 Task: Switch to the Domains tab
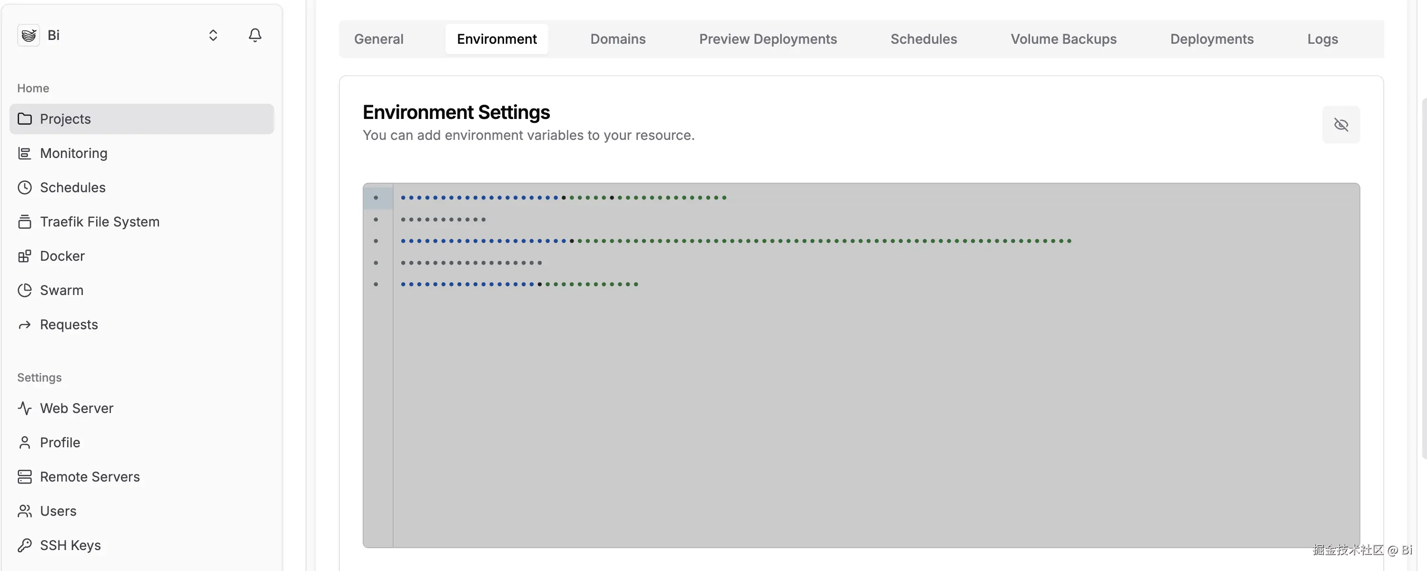click(618, 39)
